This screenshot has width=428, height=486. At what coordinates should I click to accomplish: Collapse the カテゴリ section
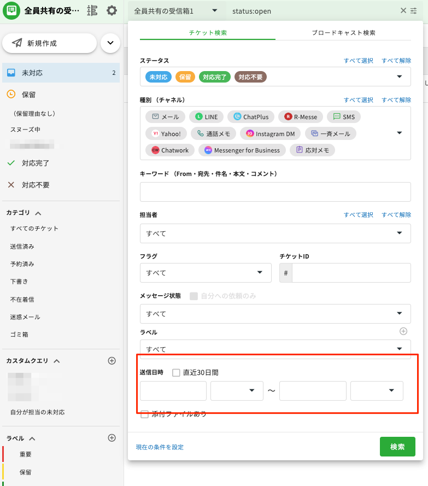38,213
